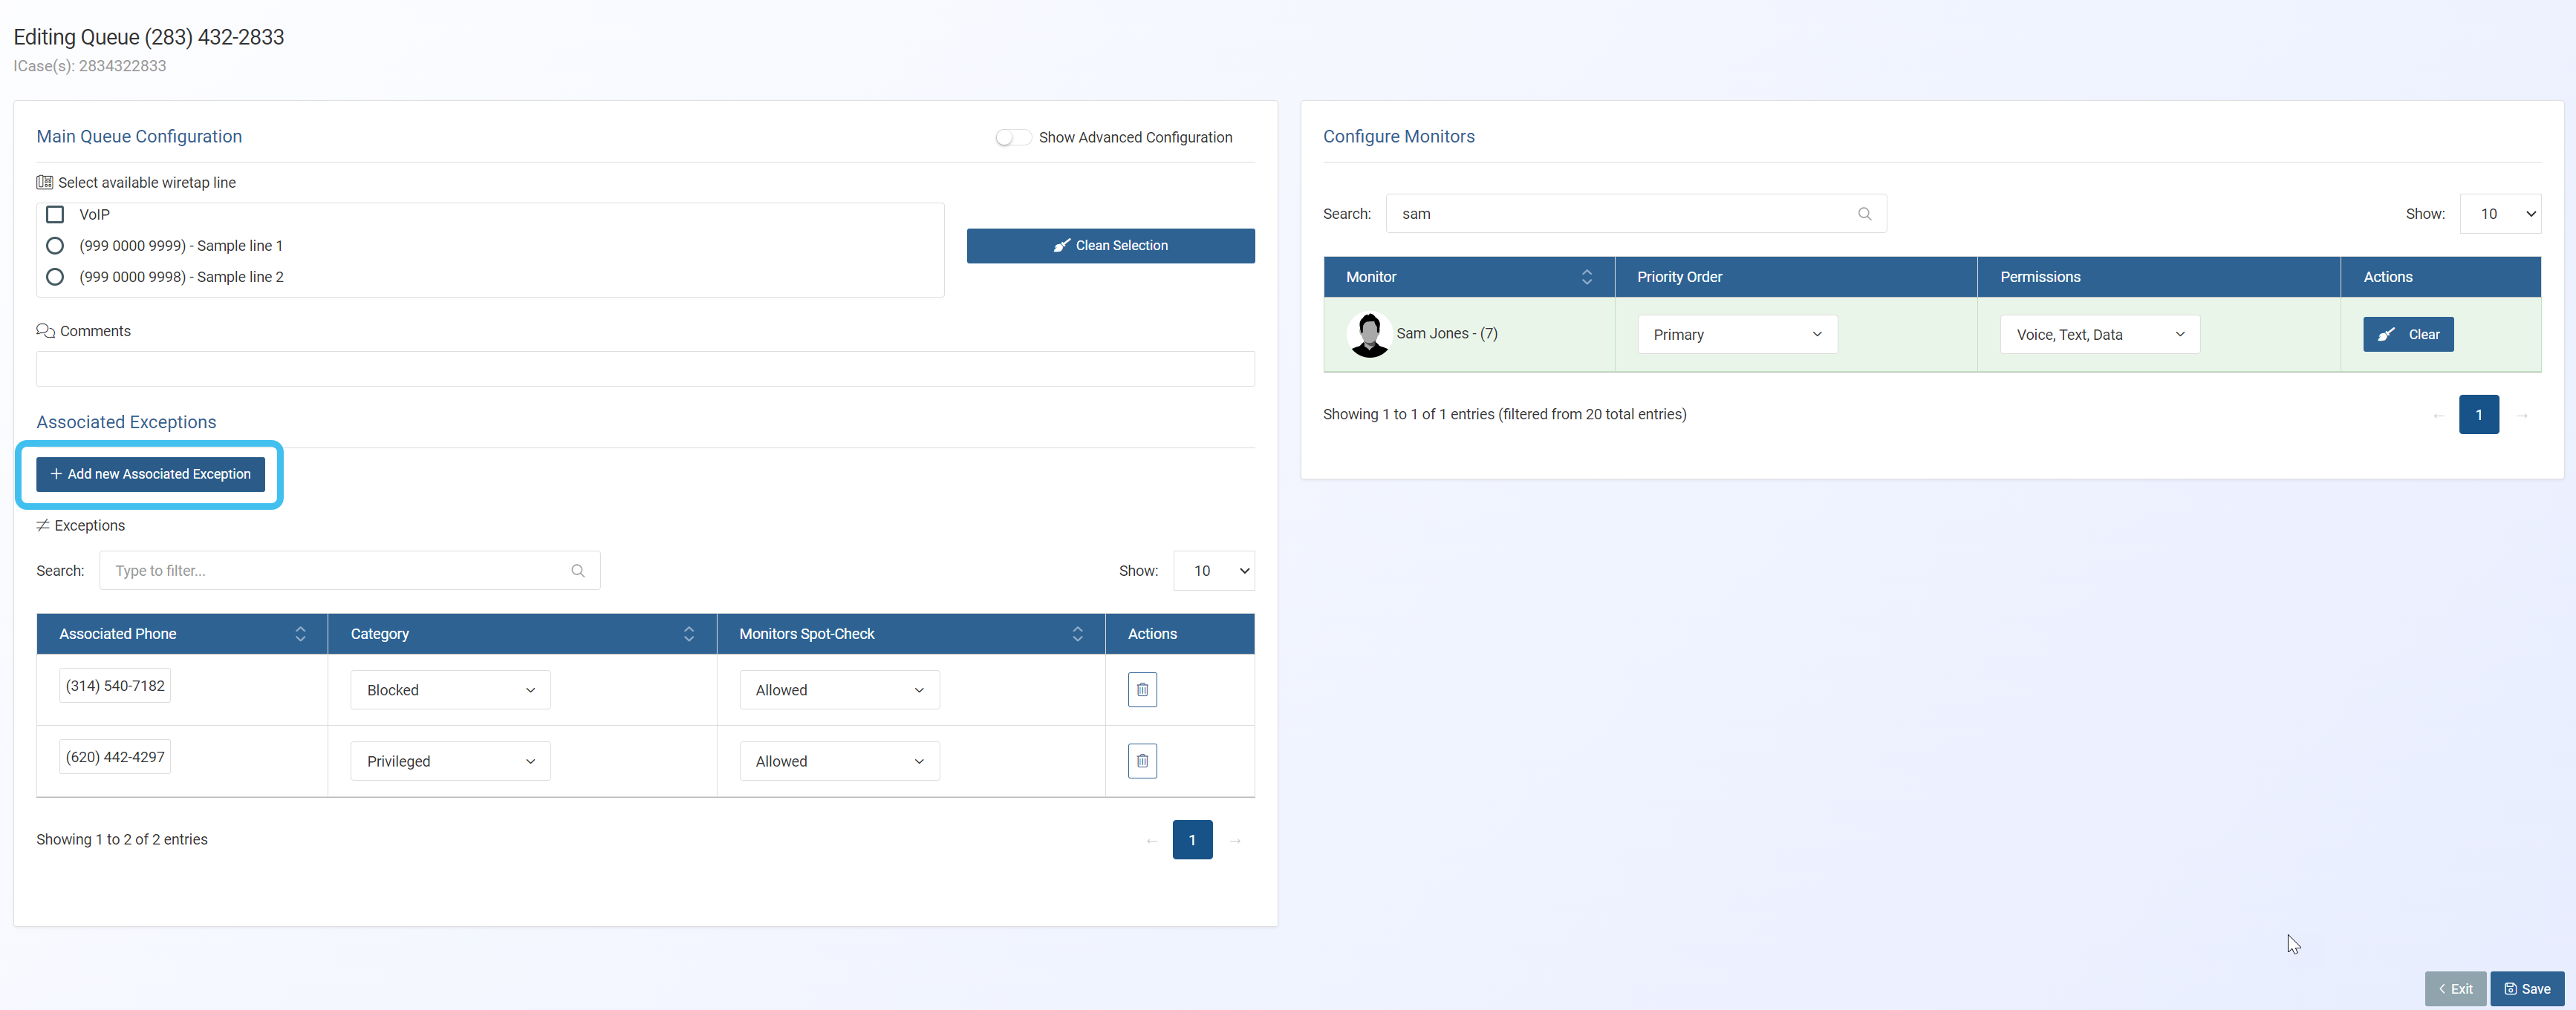
Task: Click the Comments input field
Action: [645, 369]
